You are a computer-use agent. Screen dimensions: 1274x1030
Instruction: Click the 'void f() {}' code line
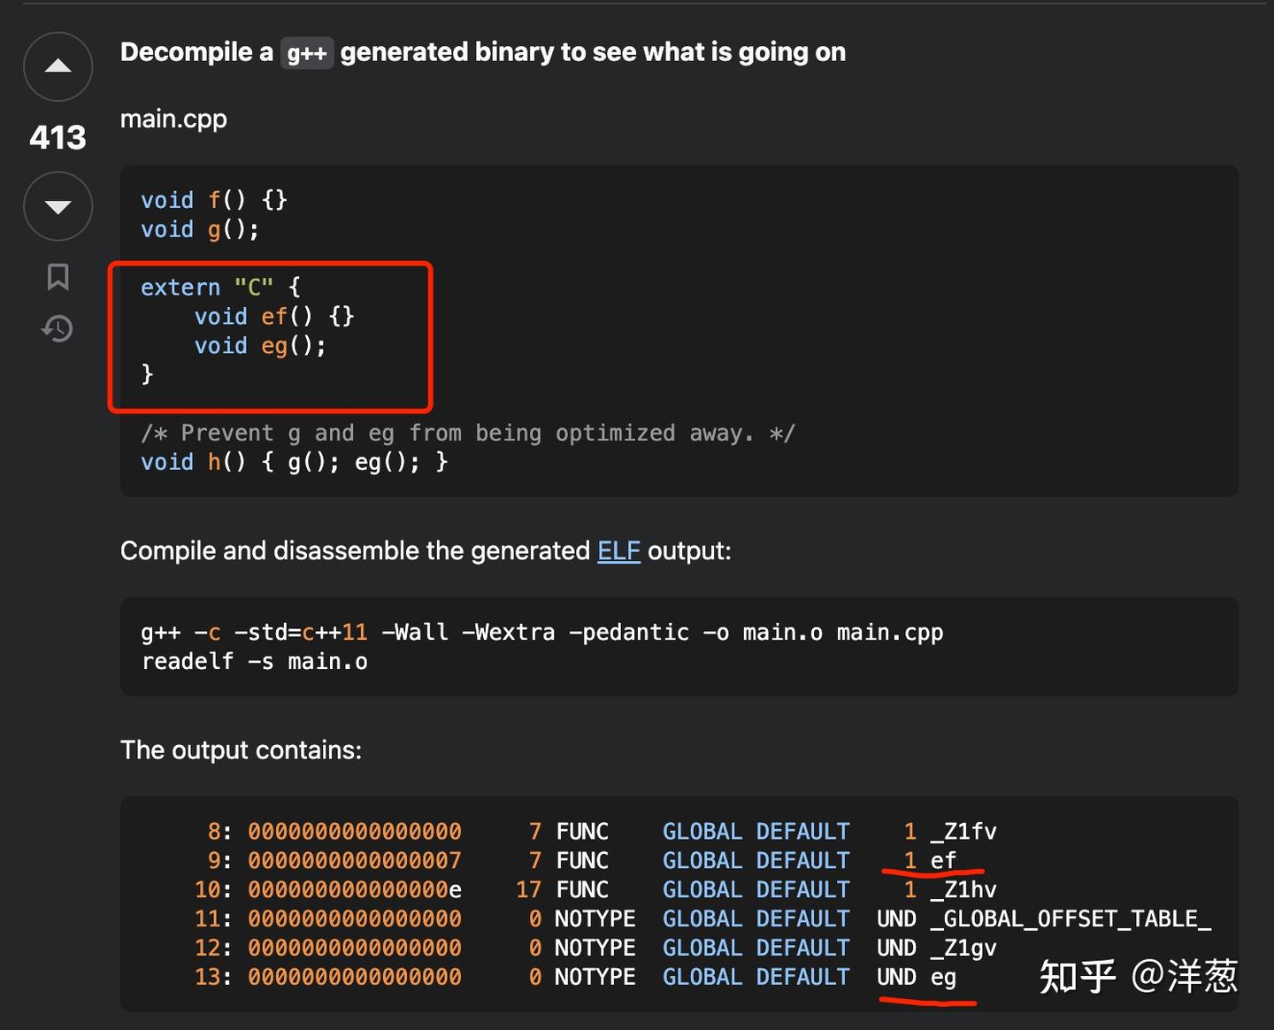coord(214,200)
